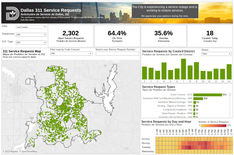234x155 pixels.
Task: Select the Council District 7 bar
Action: tap(183, 69)
